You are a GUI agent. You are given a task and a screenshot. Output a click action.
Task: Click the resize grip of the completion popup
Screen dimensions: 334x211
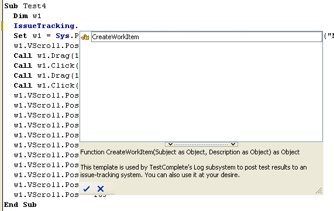(319, 191)
